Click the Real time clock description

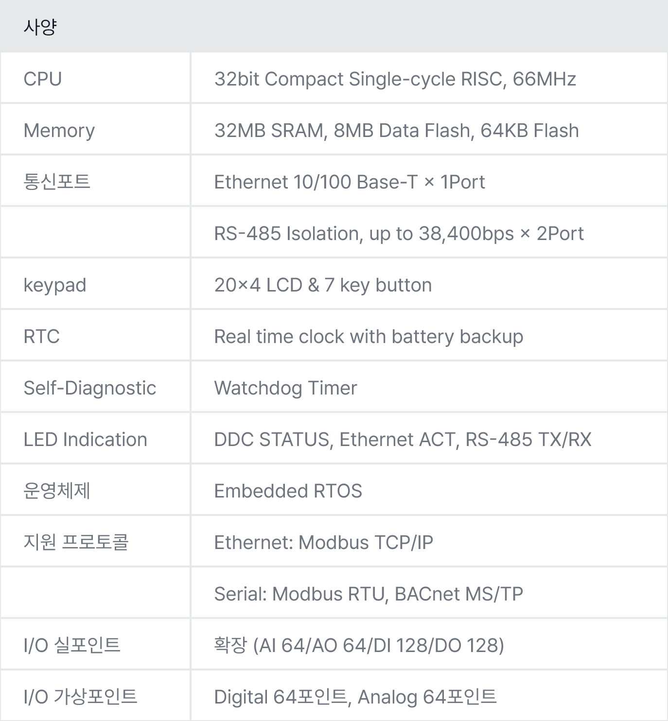tap(369, 337)
